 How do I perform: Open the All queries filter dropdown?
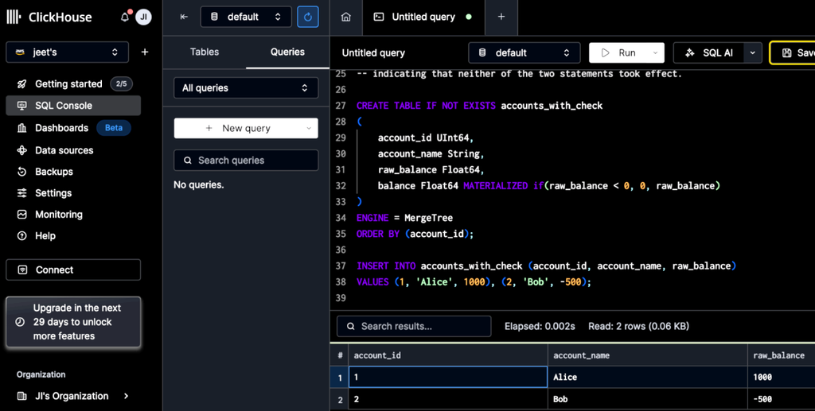pos(246,87)
